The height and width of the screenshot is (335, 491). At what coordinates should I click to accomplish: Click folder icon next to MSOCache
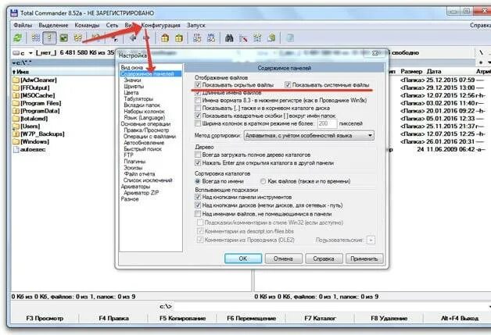click(16, 95)
